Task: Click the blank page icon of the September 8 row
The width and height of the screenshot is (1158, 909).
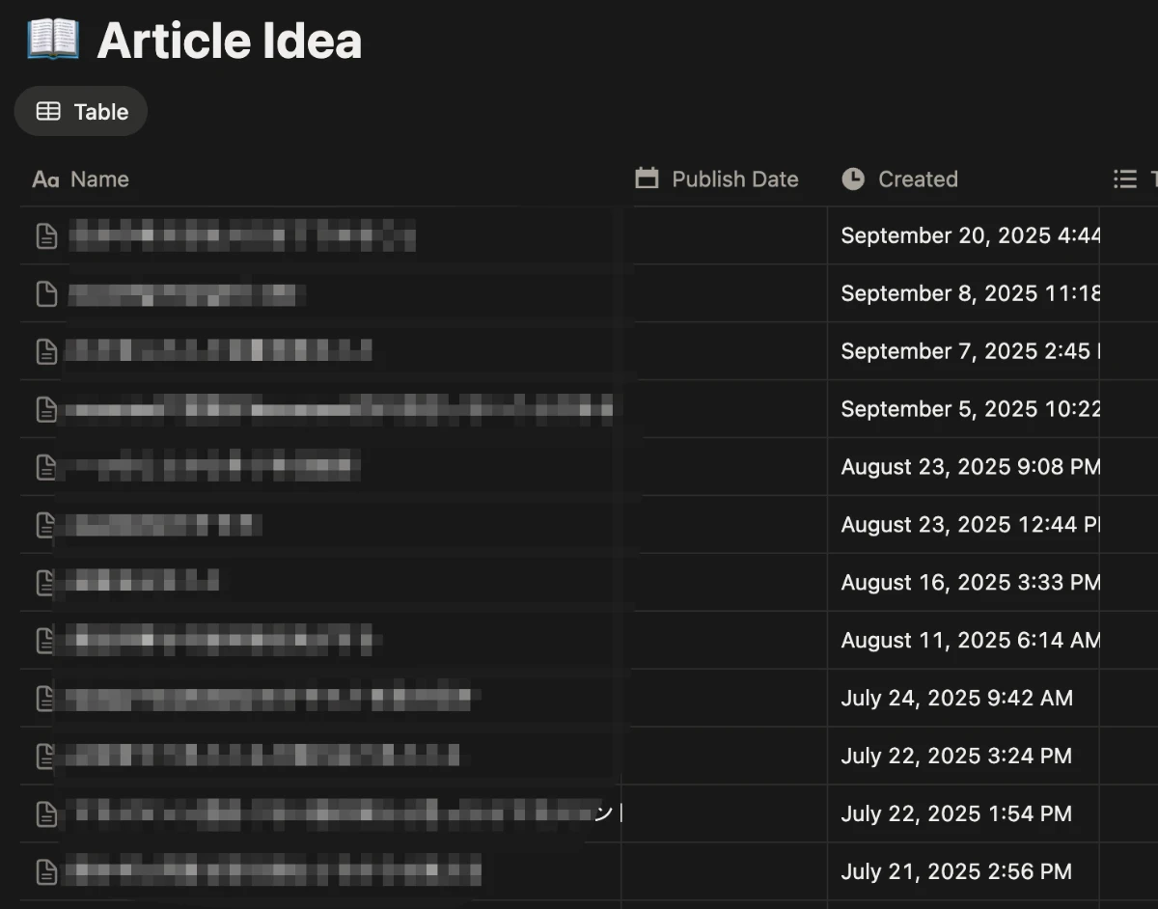Action: [46, 293]
